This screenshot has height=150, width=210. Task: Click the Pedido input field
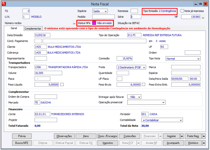103,17
